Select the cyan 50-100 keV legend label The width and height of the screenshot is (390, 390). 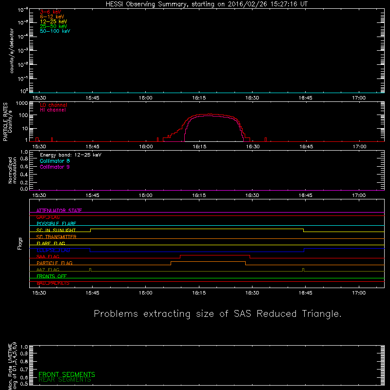coord(55,31)
